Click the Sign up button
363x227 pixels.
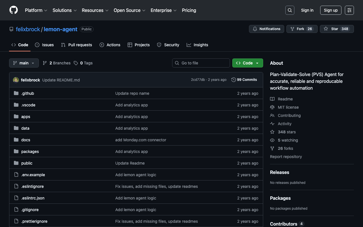330,10
